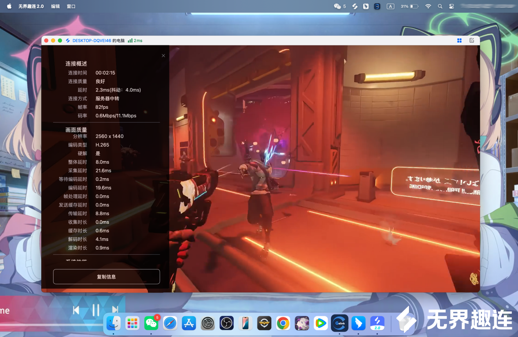Click the 连接质量 value 良好
518x337 pixels.
[x=100, y=81]
